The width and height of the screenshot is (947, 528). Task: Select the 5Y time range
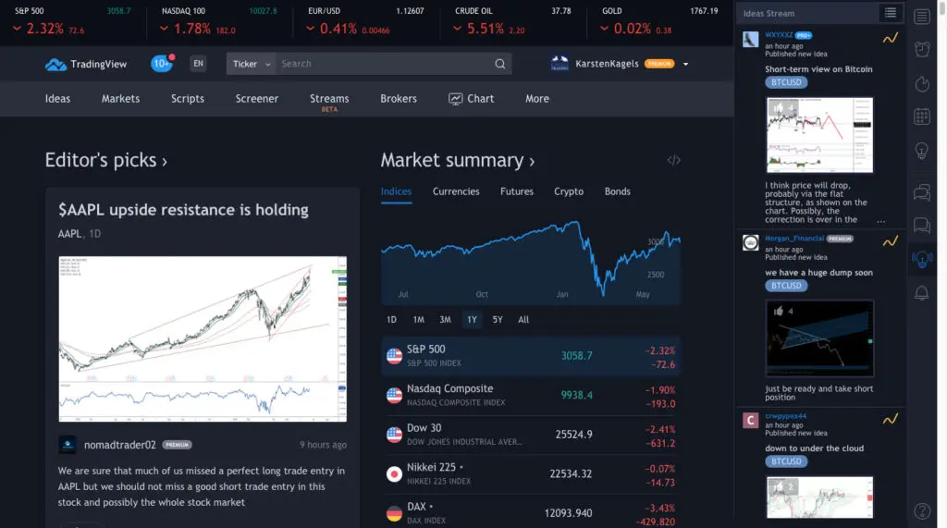coord(498,320)
